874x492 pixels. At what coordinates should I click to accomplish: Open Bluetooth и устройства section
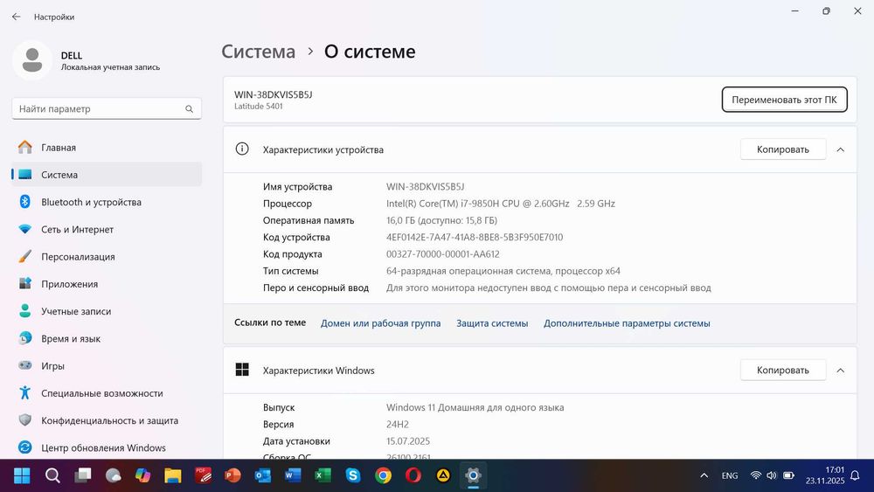107,202
